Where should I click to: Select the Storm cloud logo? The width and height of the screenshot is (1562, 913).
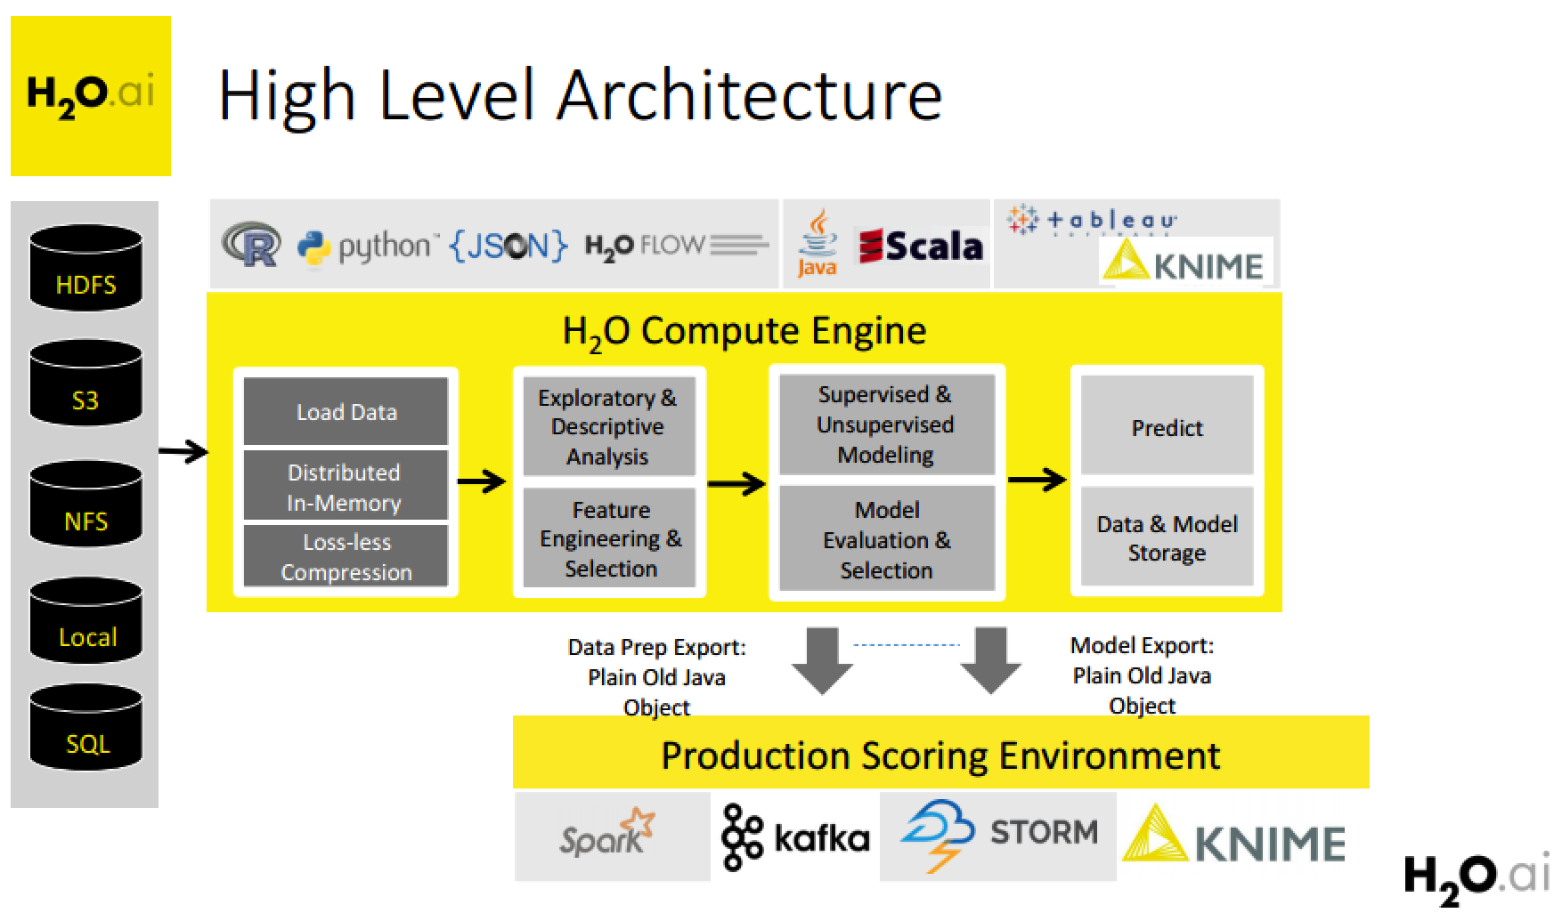point(997,835)
